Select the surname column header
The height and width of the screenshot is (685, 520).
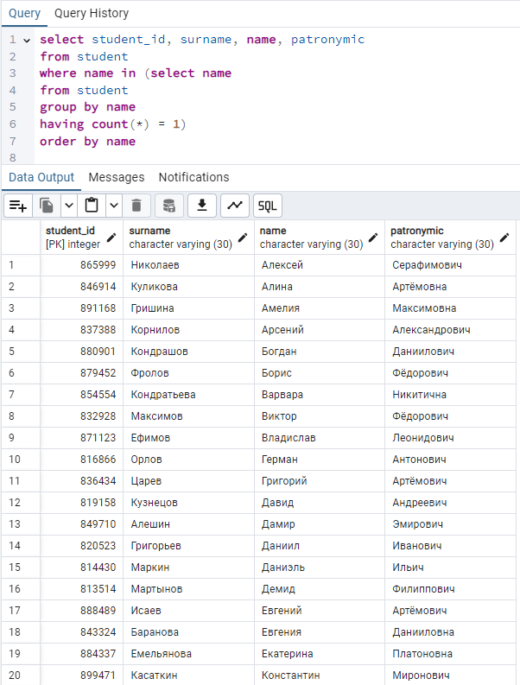189,238
